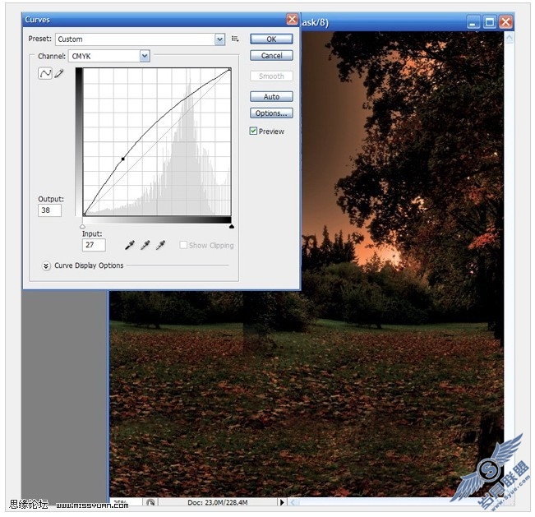Open the Channel dropdown
535x517 pixels.
pyautogui.click(x=145, y=56)
